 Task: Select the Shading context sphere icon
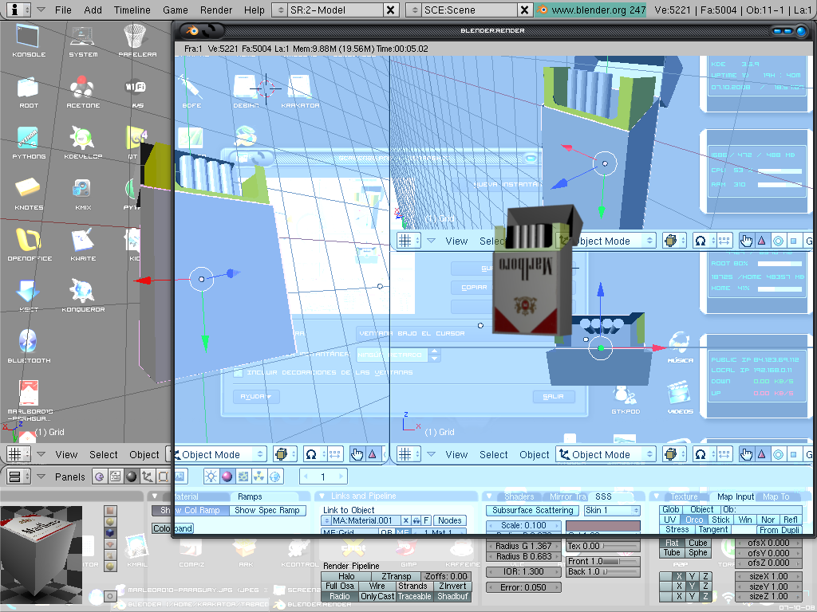132,477
